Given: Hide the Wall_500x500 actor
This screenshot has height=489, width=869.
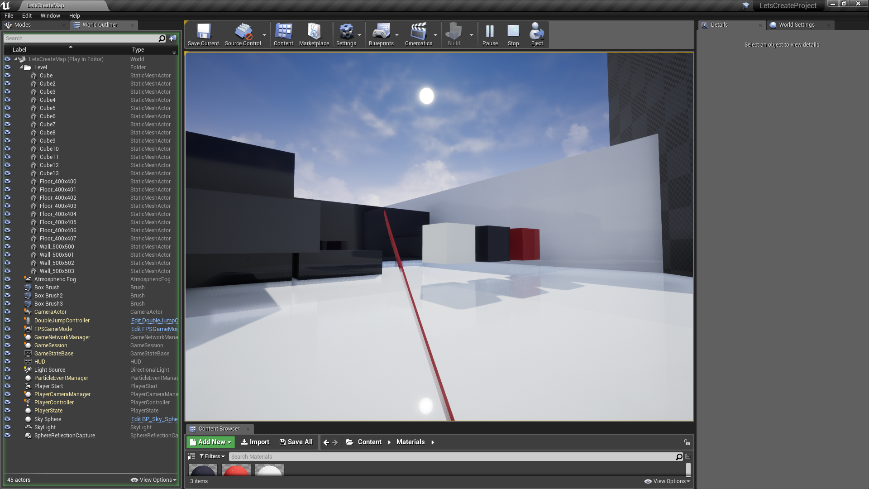Looking at the screenshot, I should pyautogui.click(x=7, y=247).
